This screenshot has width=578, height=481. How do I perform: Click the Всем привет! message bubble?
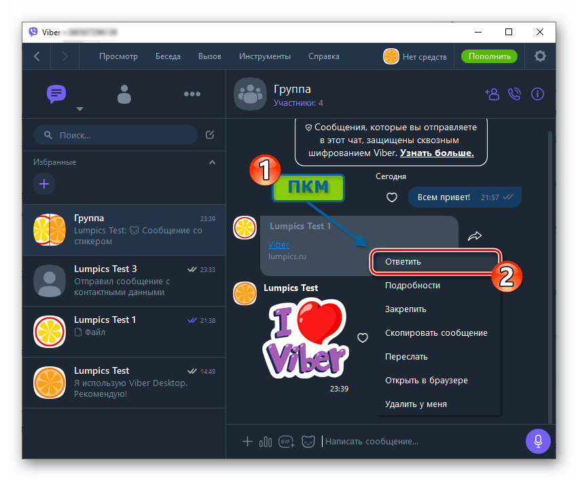pyautogui.click(x=465, y=197)
